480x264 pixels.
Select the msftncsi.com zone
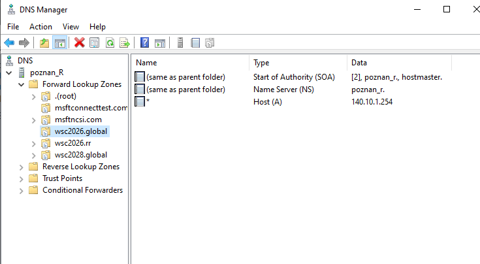[78, 120]
